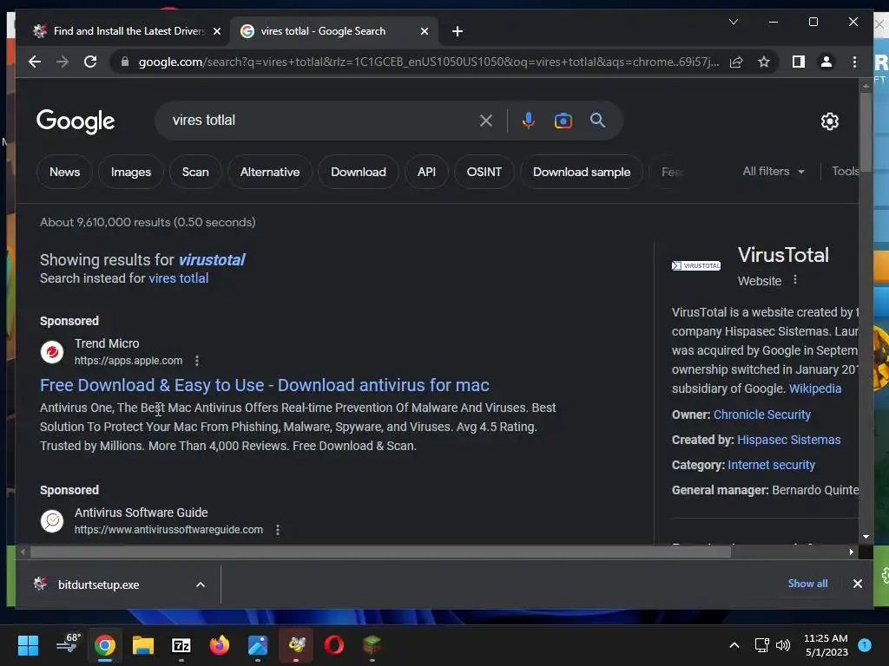Open Windows Start menu

pyautogui.click(x=28, y=645)
